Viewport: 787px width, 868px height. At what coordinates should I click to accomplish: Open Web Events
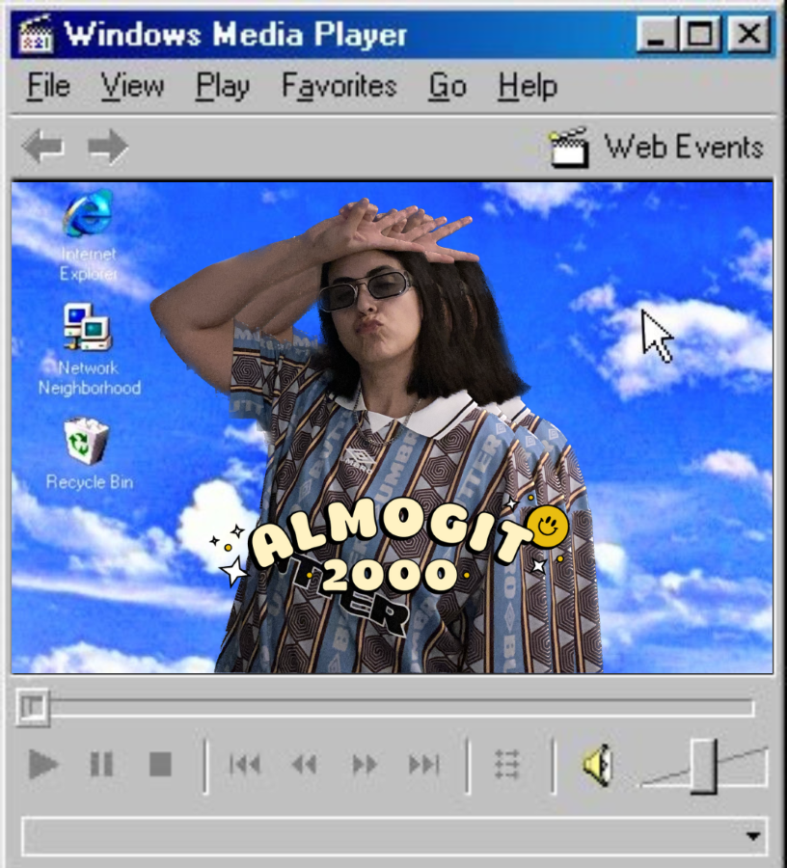pos(657,148)
